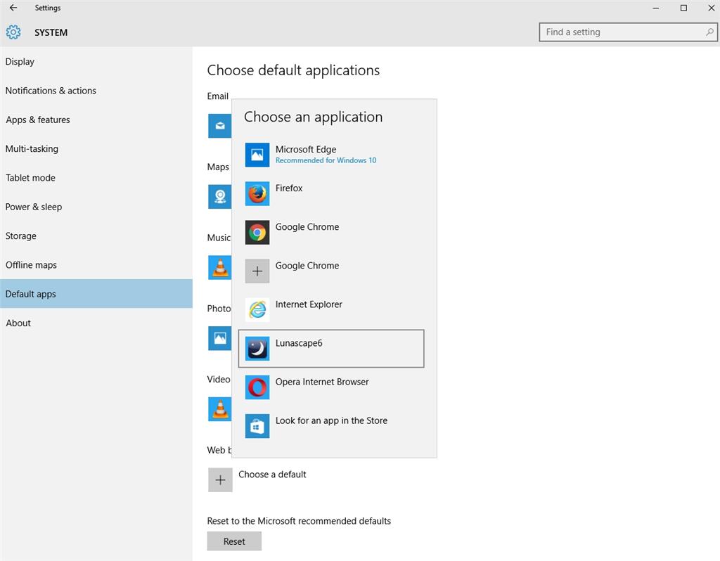Maximize the Settings window

(x=683, y=8)
